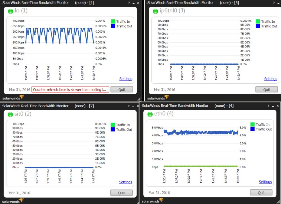Click the 'ip6tnl0 (3)' interface title
This screenshot has height=204, width=281.
click(x=173, y=11)
